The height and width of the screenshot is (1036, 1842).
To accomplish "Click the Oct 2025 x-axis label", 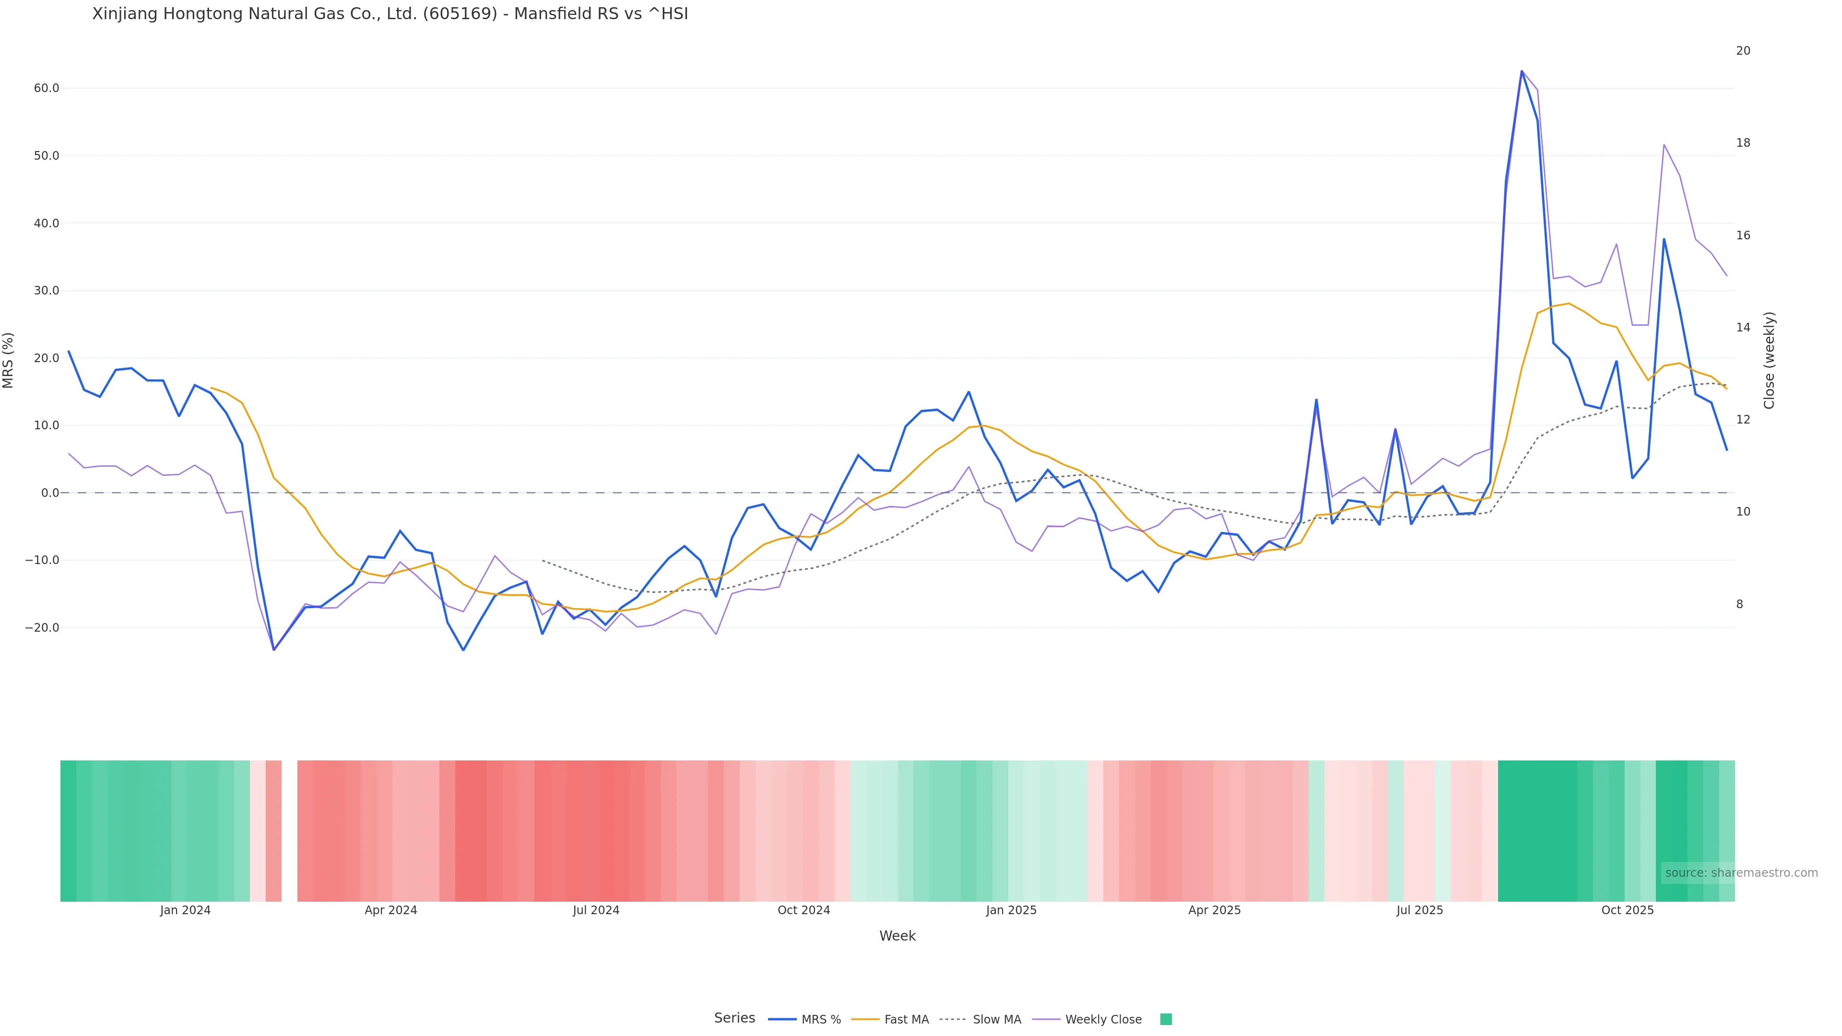I will point(1627,910).
